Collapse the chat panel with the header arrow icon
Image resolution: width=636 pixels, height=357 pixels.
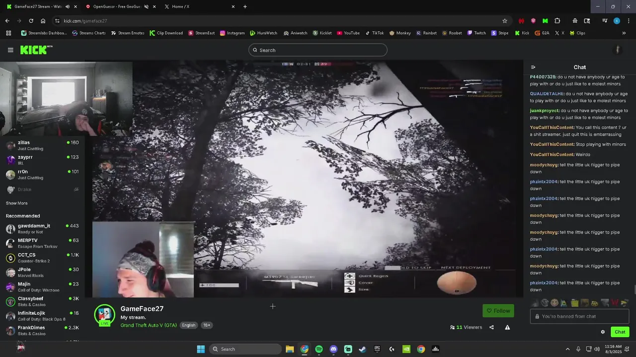[533, 67]
